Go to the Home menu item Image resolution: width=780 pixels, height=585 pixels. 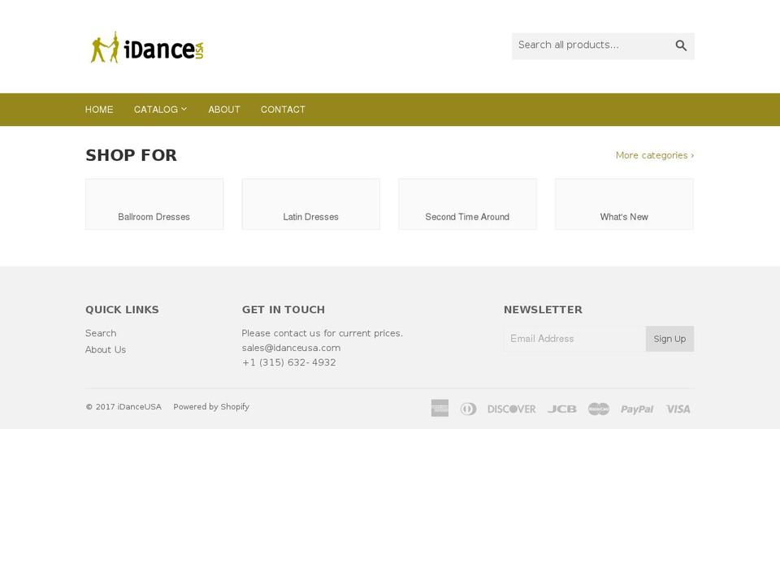[x=99, y=110]
